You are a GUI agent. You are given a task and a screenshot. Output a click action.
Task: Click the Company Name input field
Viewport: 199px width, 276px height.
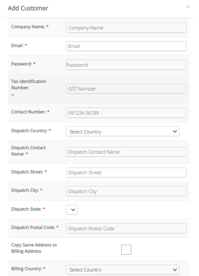click(126, 28)
